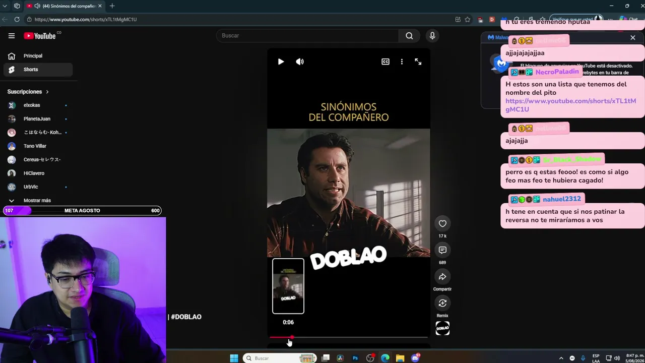Type in the YouTube Buscar field
This screenshot has height=363, width=645.
point(307,36)
